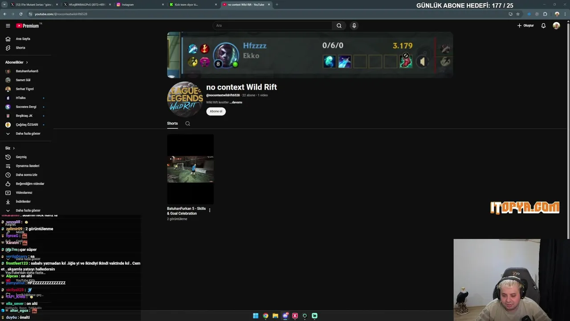The image size is (570, 321).
Task: Click the channel banner image
Action: point(310,55)
